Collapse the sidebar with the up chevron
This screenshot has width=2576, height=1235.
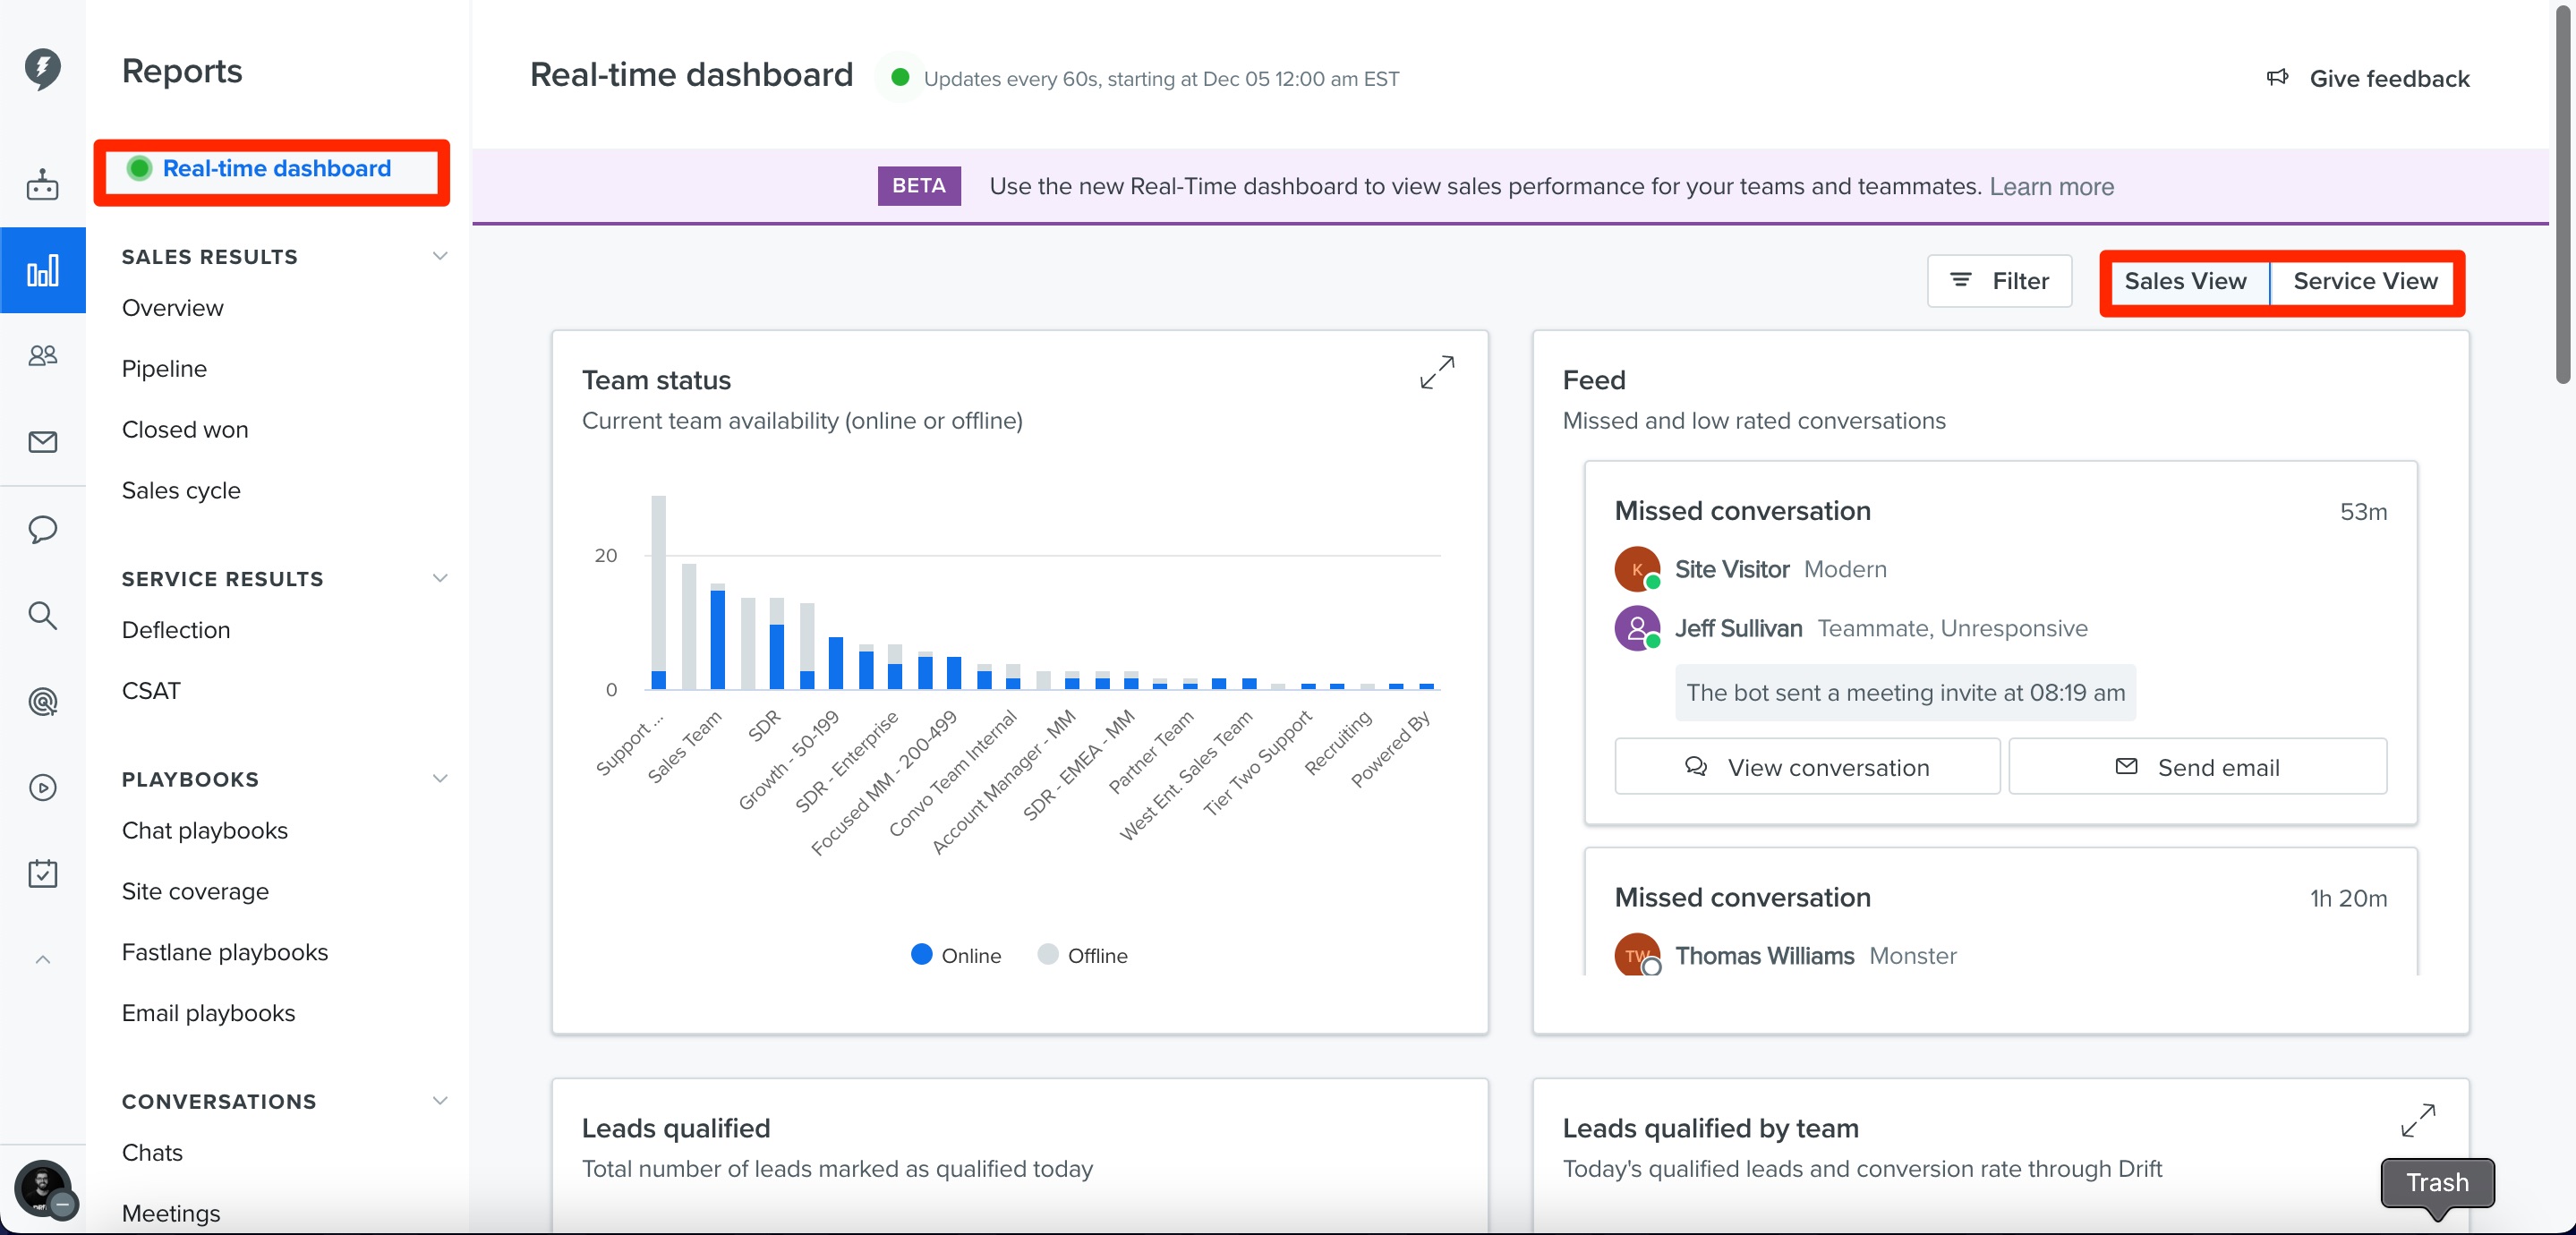[x=42, y=959]
